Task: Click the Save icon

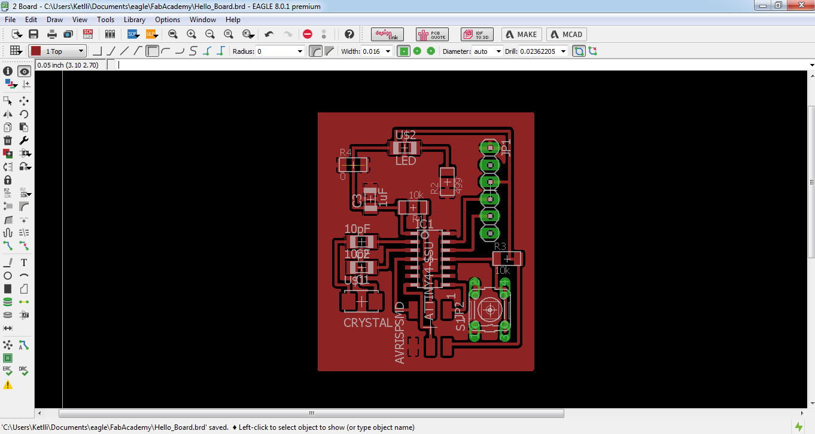Action: click(x=34, y=34)
